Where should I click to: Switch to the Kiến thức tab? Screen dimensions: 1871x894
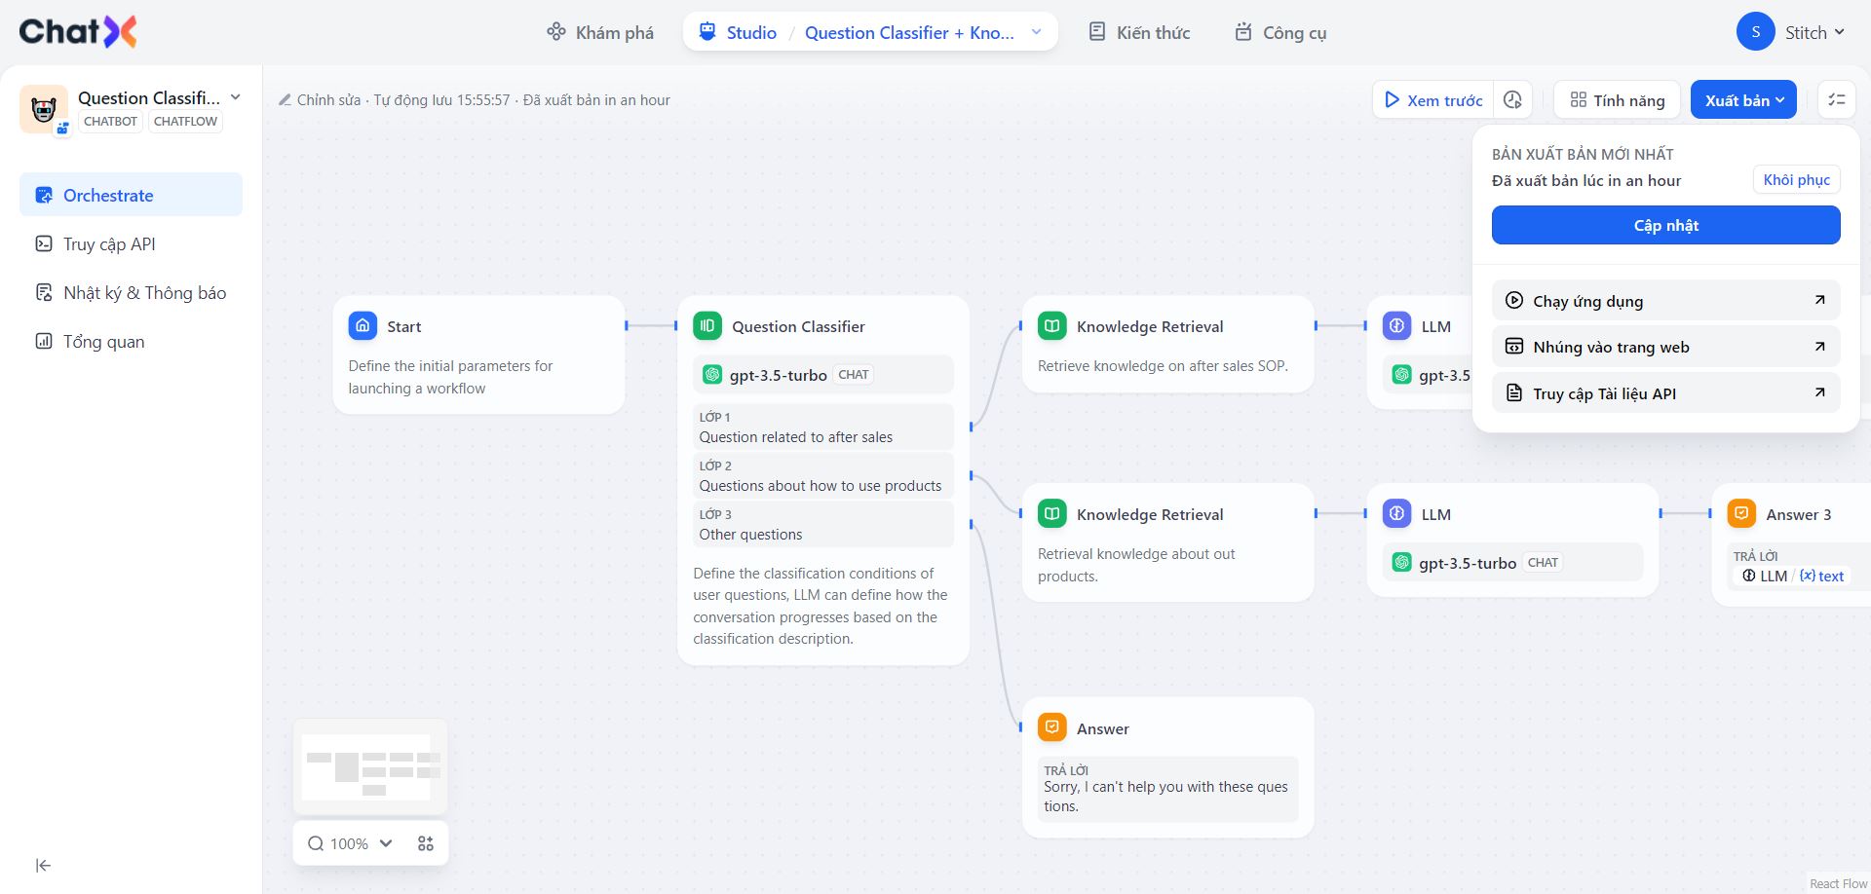click(x=1139, y=32)
